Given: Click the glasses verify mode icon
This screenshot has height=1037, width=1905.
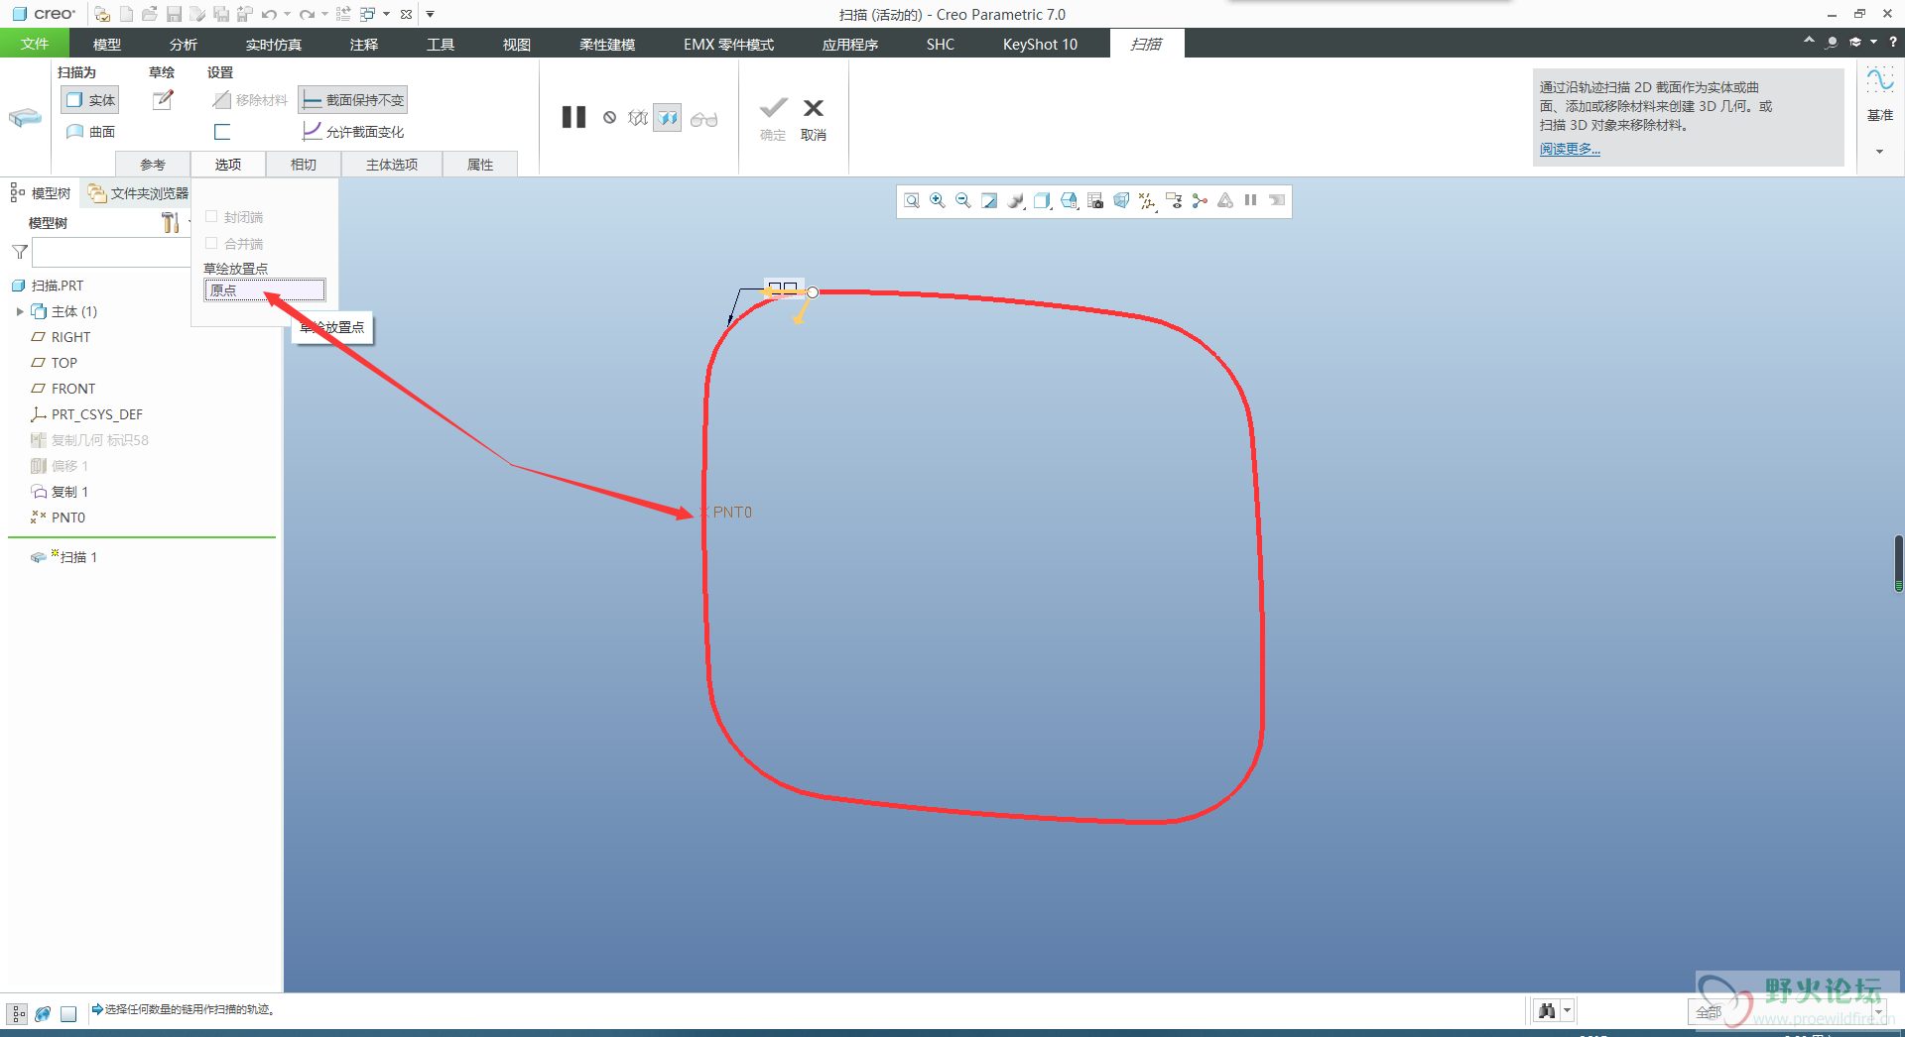Looking at the screenshot, I should pos(703,119).
